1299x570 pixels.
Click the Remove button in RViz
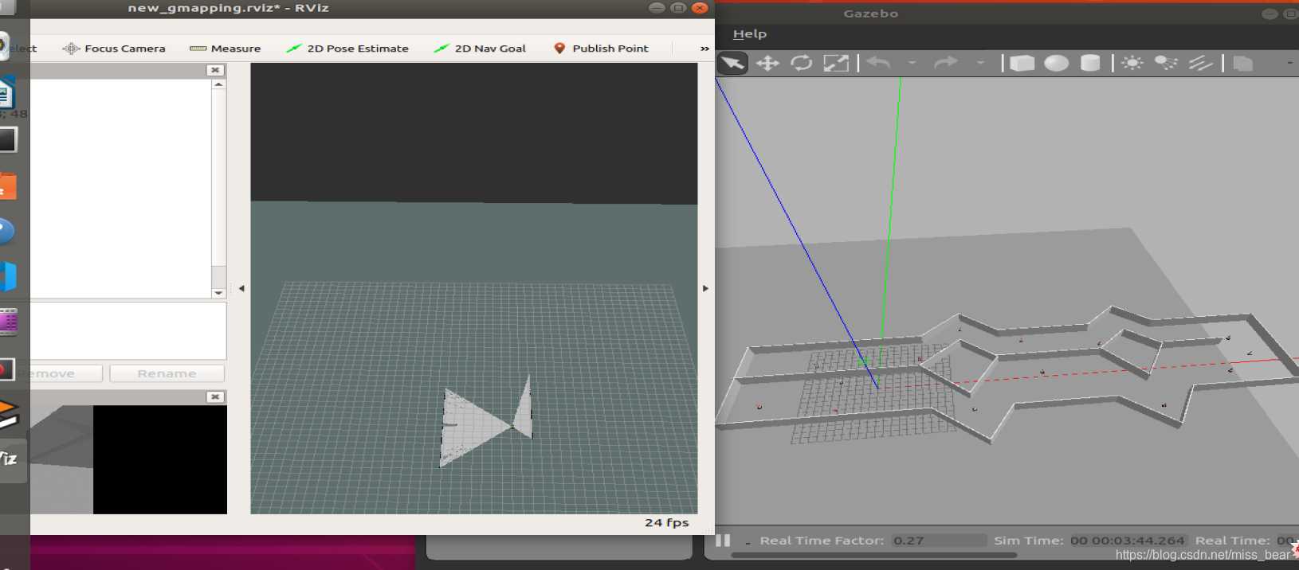point(66,373)
